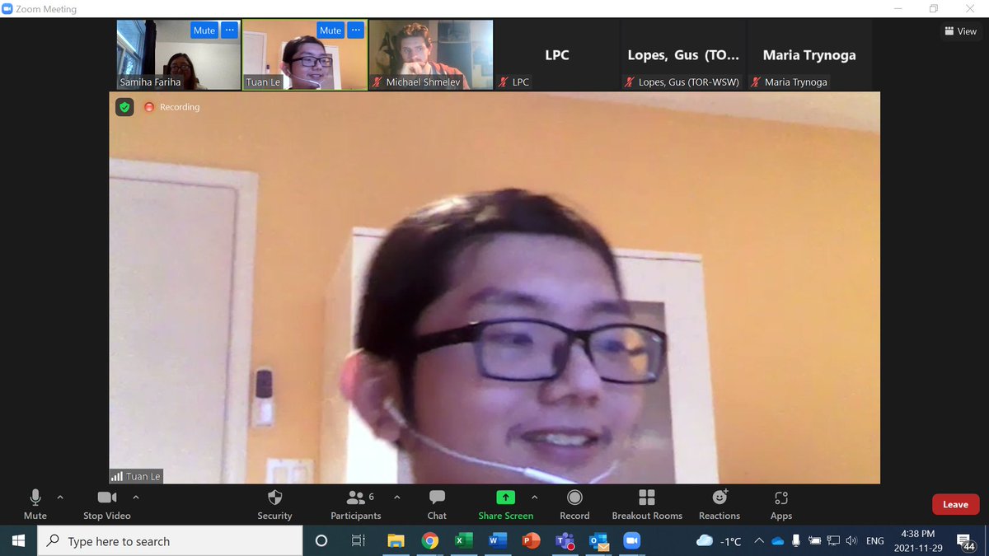Viewport: 989px width, 556px height.
Task: Click muted mic icon beside Michael Shmelev
Action: point(377,82)
